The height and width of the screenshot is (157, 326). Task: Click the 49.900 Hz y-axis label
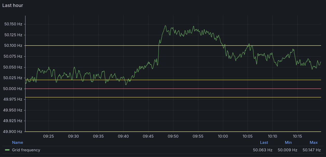pos(13,132)
